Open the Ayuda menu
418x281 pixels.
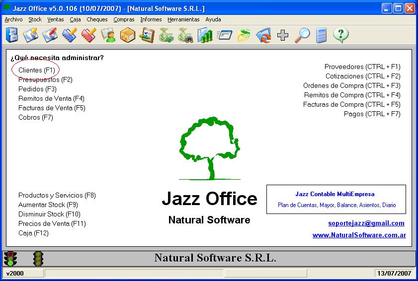coord(213,19)
